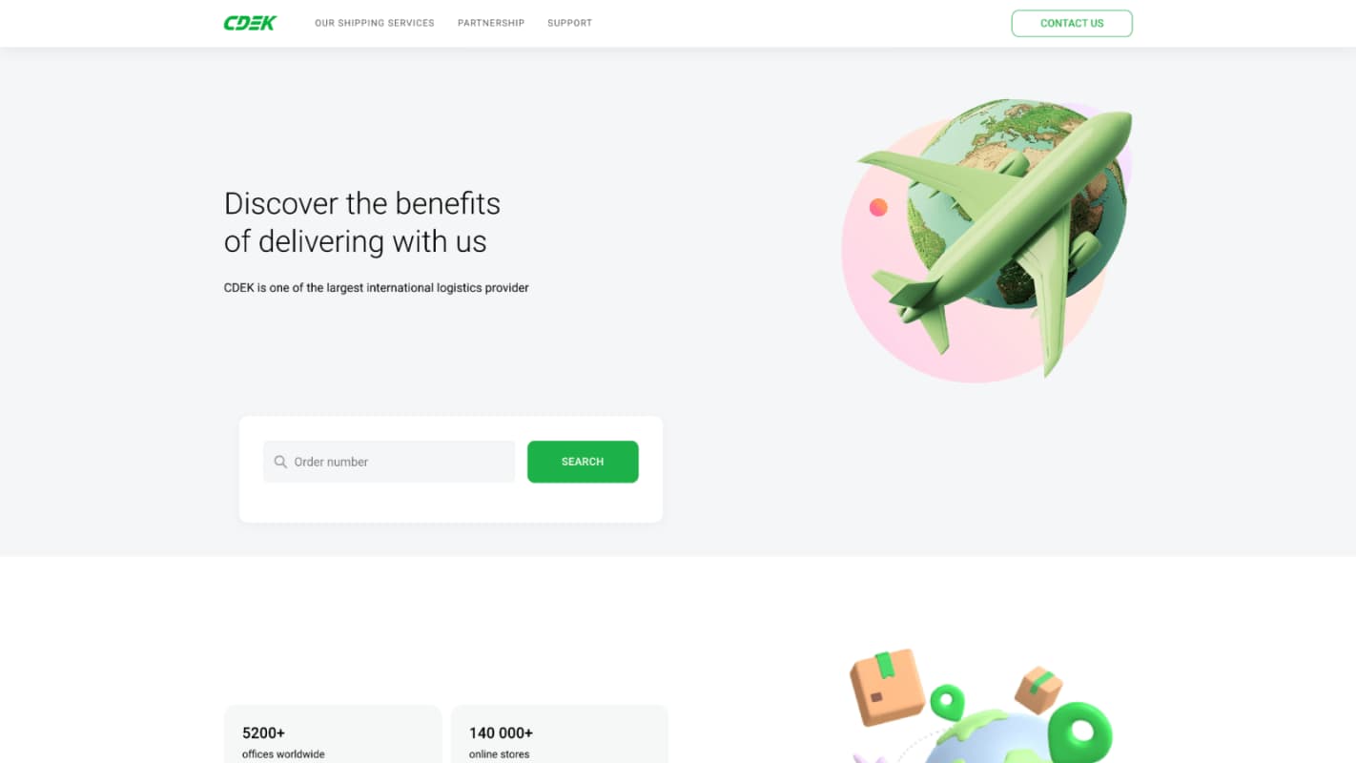Click the small green location pin
Image resolution: width=1356 pixels, height=763 pixels.
coord(947,704)
